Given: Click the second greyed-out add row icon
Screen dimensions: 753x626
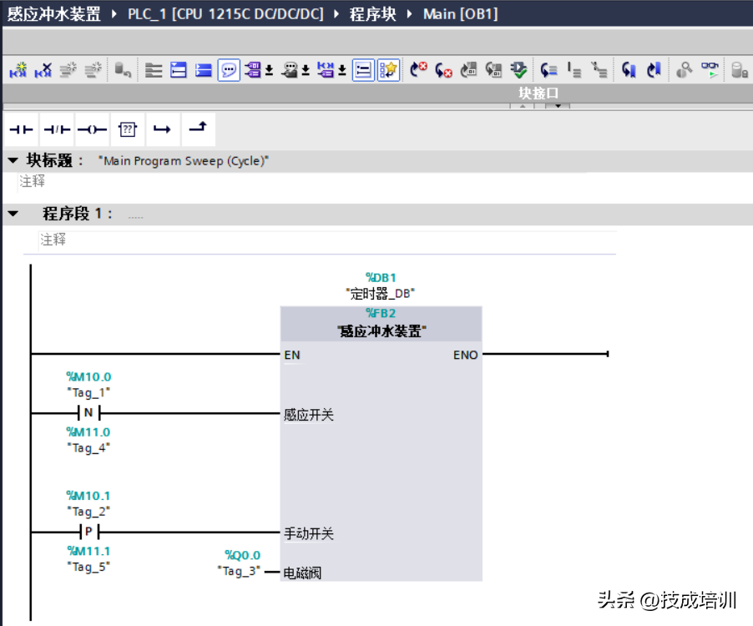Looking at the screenshot, I should click(x=93, y=70).
